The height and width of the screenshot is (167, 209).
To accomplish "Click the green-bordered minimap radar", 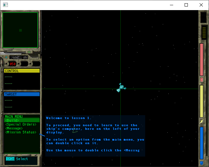I will tap(20, 30).
